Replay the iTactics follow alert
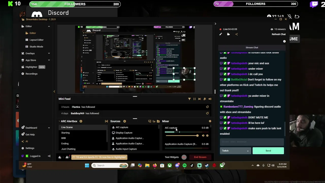The height and width of the screenshot is (183, 325). point(207,107)
